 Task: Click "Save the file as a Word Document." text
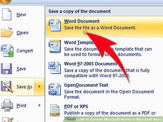[x=100, y=28]
